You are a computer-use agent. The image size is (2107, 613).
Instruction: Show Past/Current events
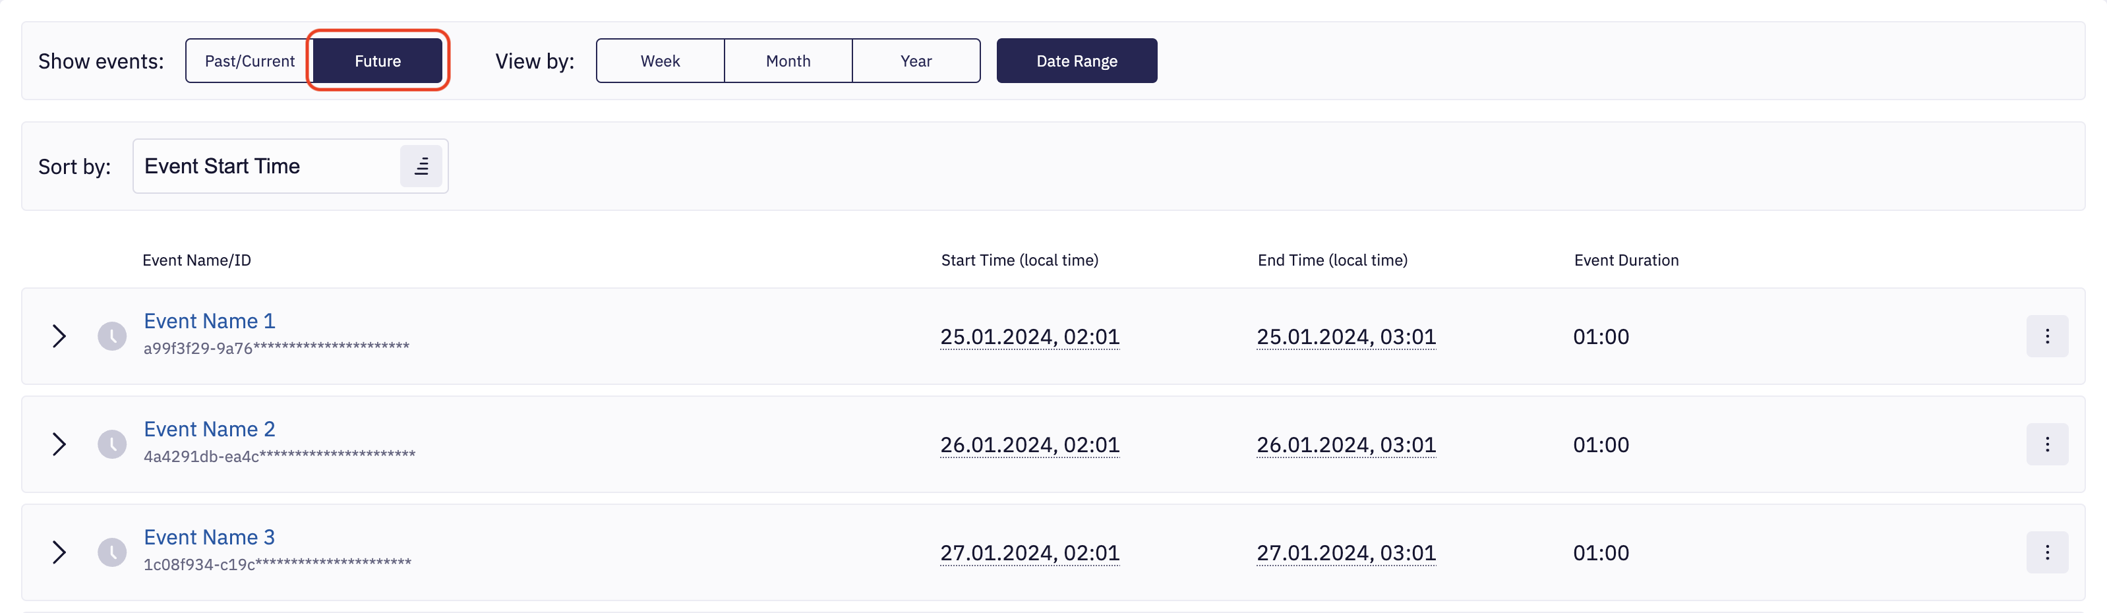(249, 61)
